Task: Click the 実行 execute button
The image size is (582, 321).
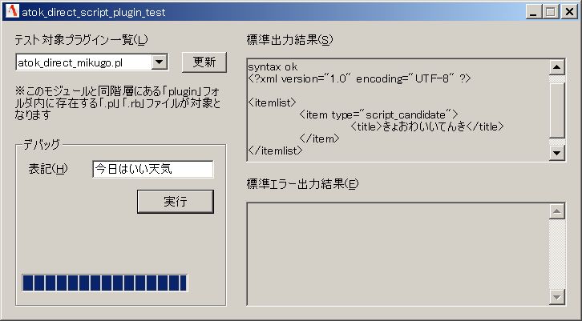Action: click(x=176, y=202)
